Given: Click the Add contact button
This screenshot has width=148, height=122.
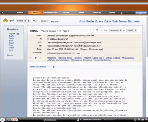Looking at the screenshot, I should click(x=78, y=53).
